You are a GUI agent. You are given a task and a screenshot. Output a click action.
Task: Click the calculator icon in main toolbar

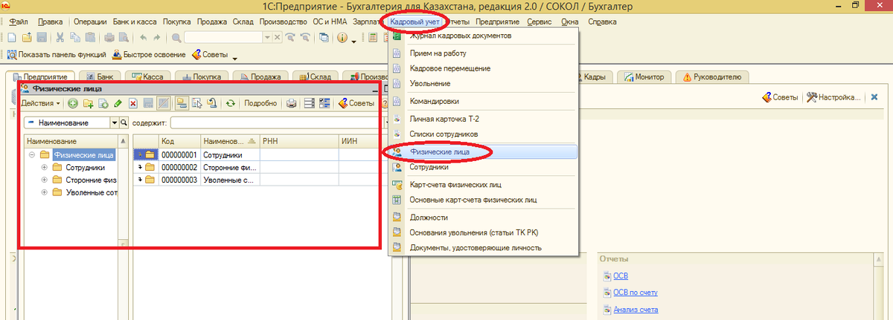pyautogui.click(x=373, y=37)
